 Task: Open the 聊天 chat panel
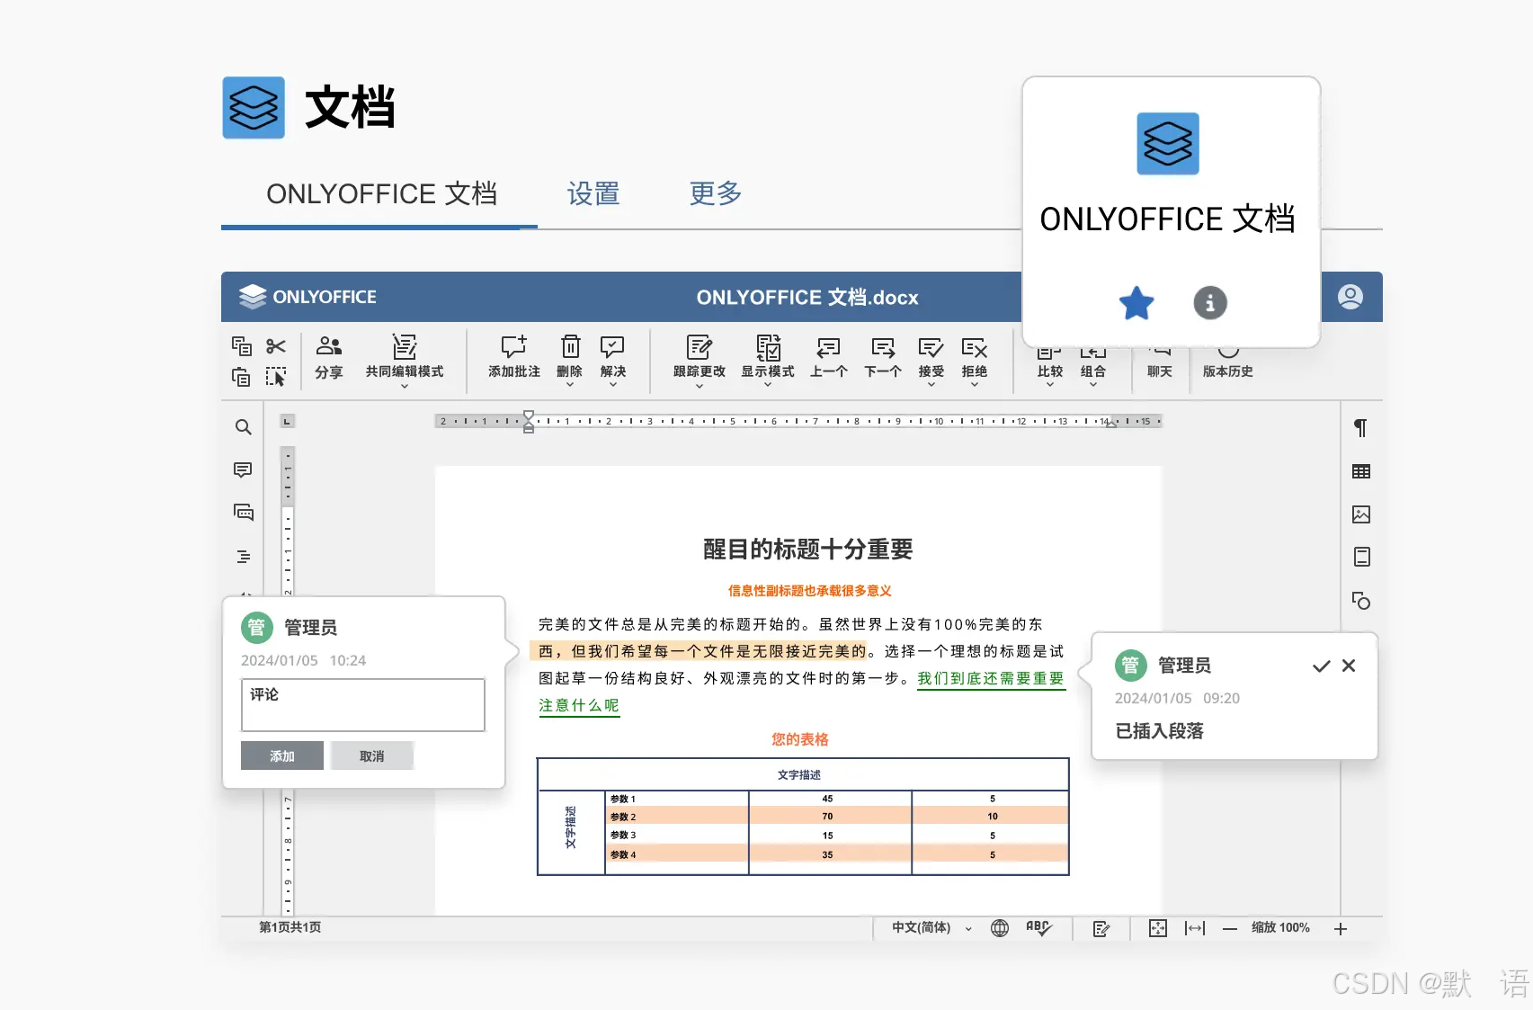[x=1160, y=362]
